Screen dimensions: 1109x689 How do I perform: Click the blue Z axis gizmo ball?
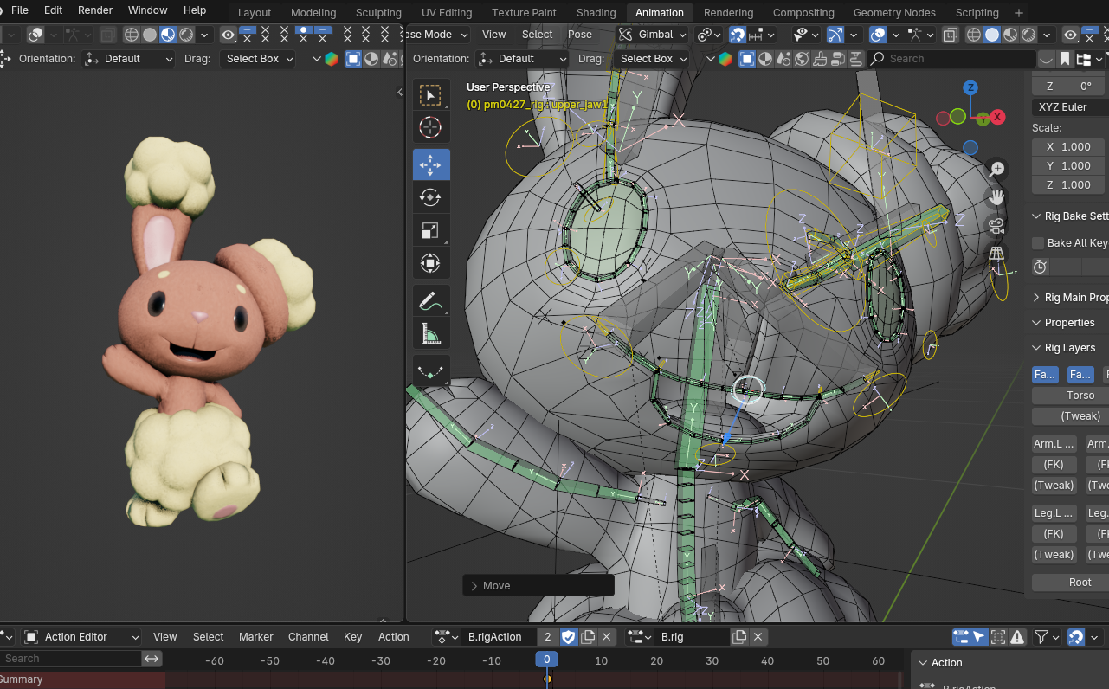pos(971,87)
